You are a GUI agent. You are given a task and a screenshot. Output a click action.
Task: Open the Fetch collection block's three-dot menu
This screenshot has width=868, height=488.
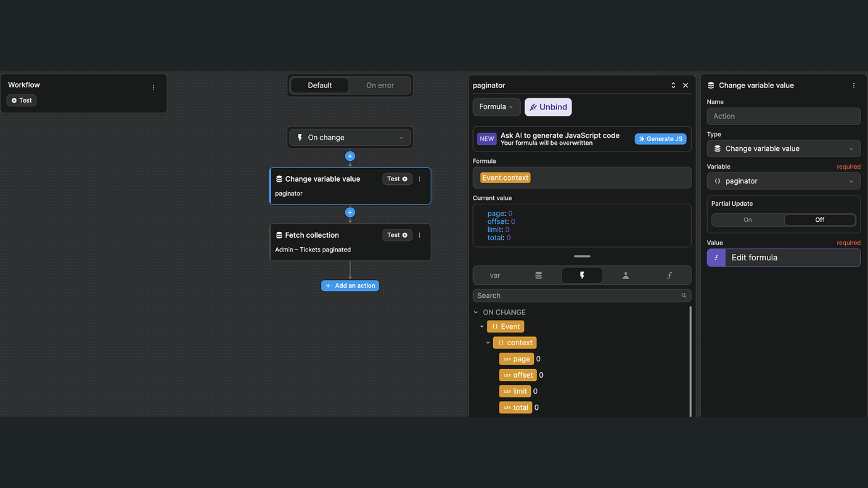click(420, 235)
